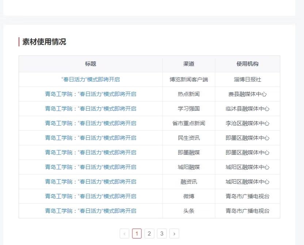Click the 使用机构 column header
This screenshot has width=304, height=245.
tap(247, 64)
